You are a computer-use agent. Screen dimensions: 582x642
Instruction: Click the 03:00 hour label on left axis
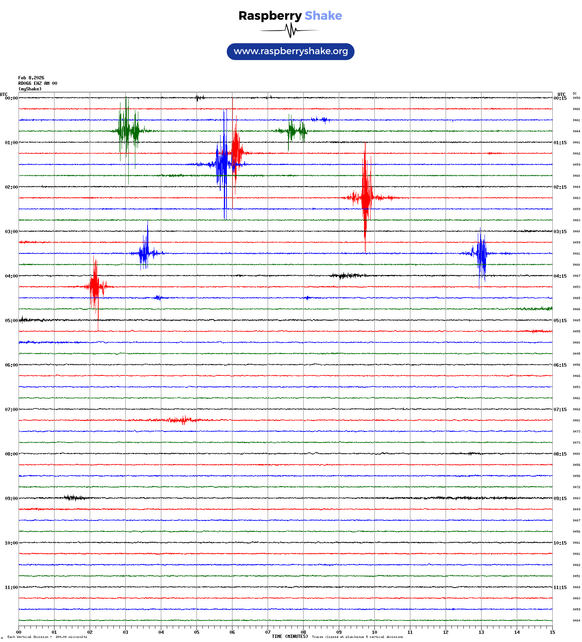pyautogui.click(x=11, y=232)
